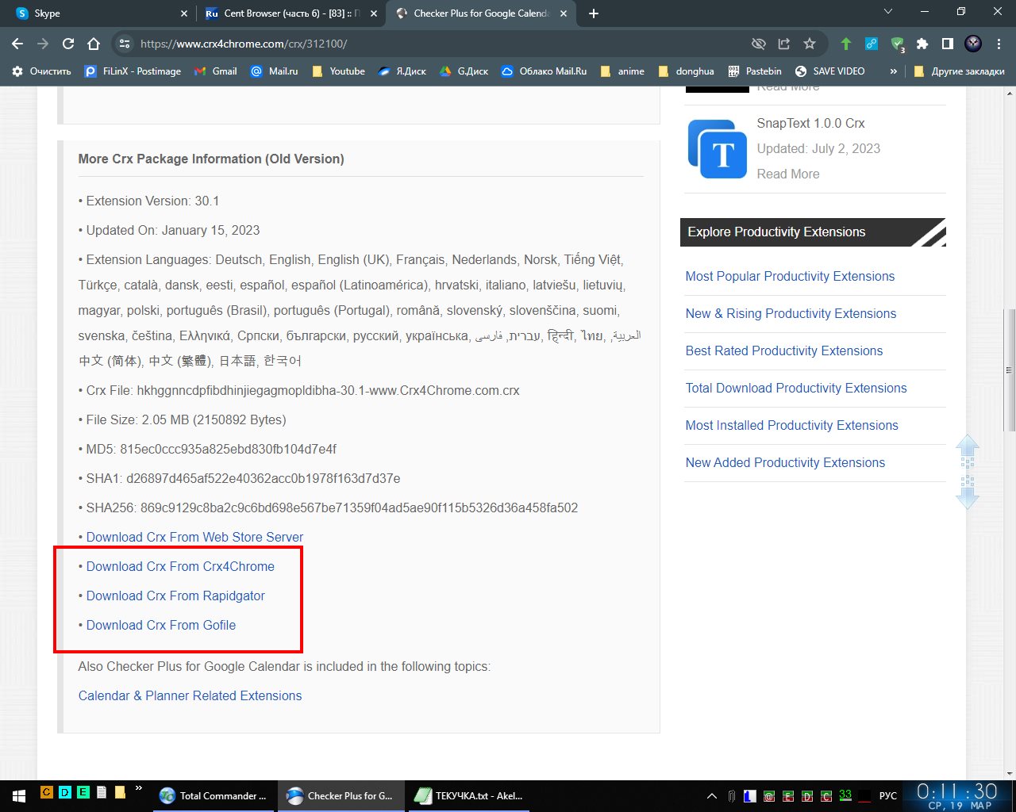Select the Checker Plus for Google Calendar tab
This screenshot has height=812, width=1016.
[x=479, y=13]
